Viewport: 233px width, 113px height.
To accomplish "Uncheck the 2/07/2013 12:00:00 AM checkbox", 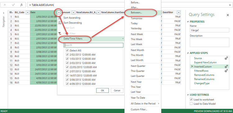I will pyautogui.click(x=67, y=71).
